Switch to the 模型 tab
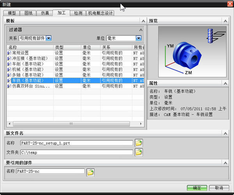This screenshot has width=234, height=195. (12, 13)
